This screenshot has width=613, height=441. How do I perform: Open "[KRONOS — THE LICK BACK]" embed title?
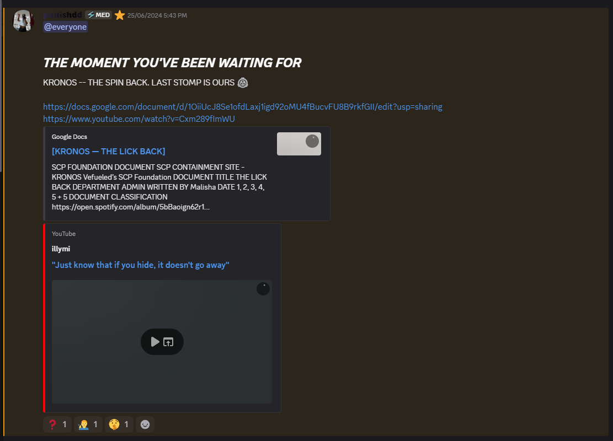108,151
